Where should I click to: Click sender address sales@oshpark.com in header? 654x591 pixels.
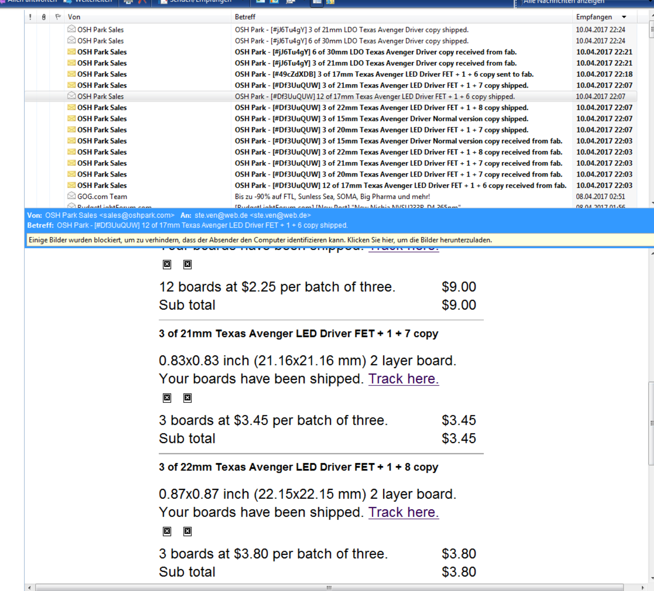137,215
